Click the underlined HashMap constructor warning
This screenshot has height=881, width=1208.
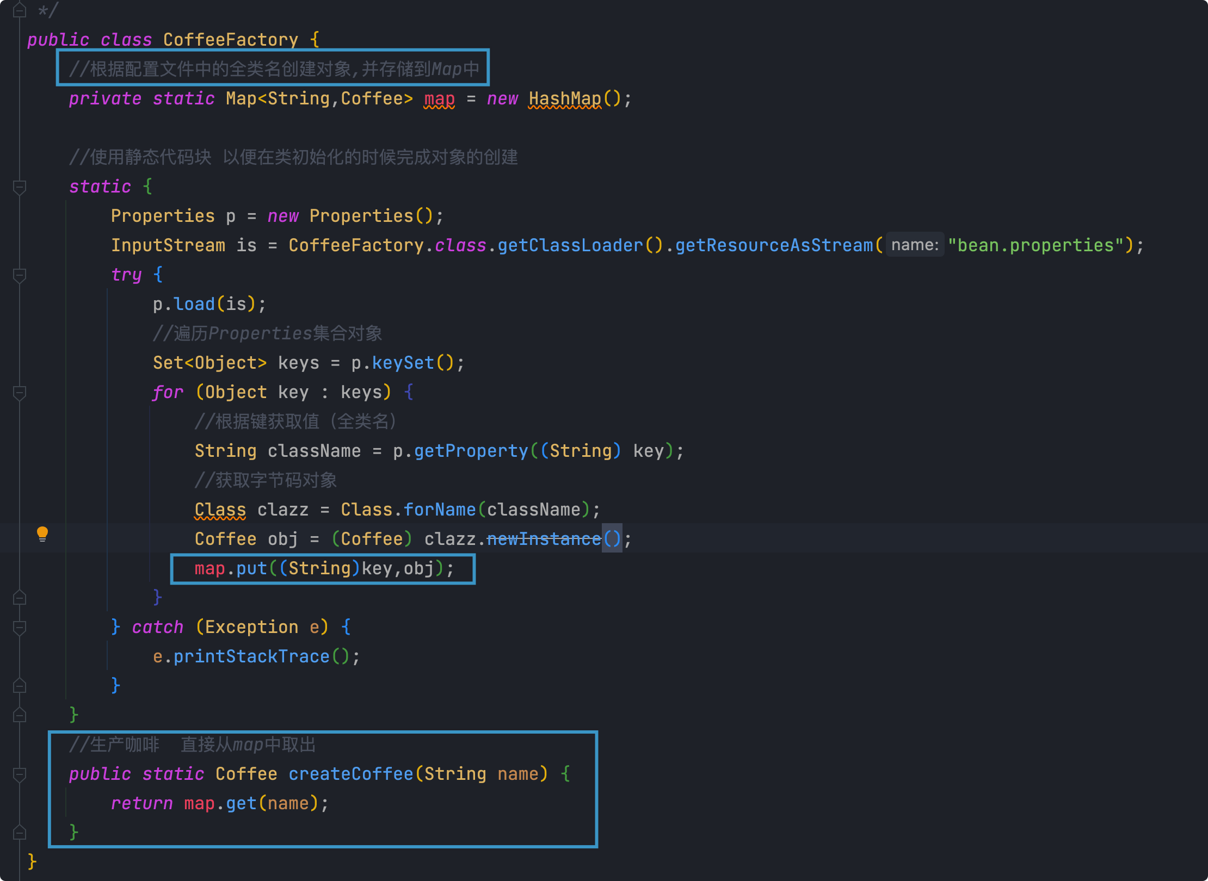(565, 99)
